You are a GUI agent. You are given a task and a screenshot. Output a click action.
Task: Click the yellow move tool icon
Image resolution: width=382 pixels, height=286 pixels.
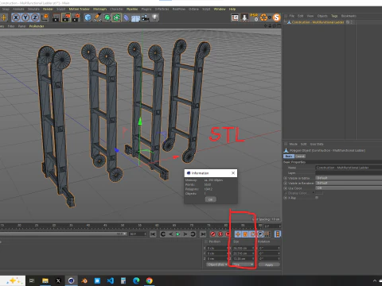coord(4,17)
